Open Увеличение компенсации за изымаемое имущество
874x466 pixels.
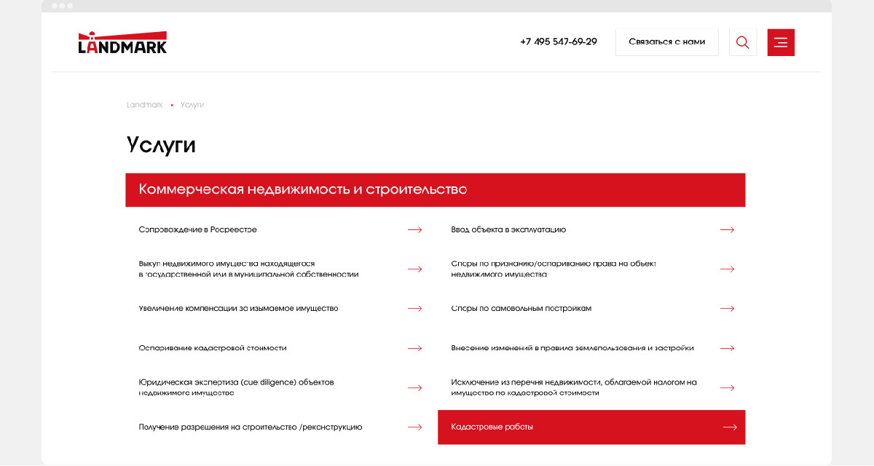click(238, 309)
